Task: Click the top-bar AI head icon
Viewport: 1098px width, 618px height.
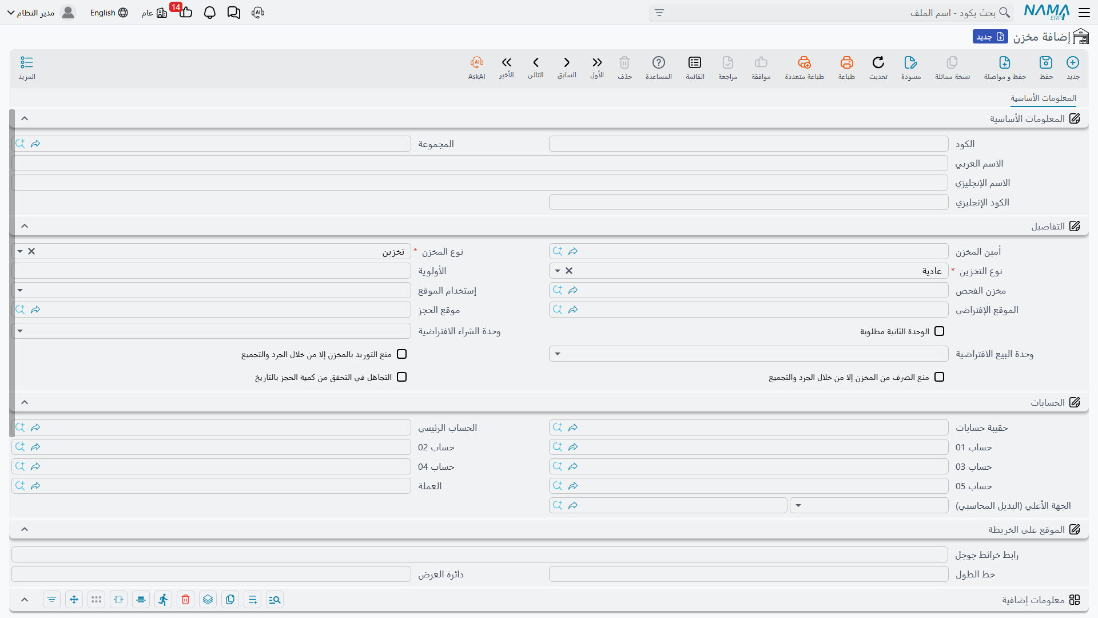Action: (258, 13)
